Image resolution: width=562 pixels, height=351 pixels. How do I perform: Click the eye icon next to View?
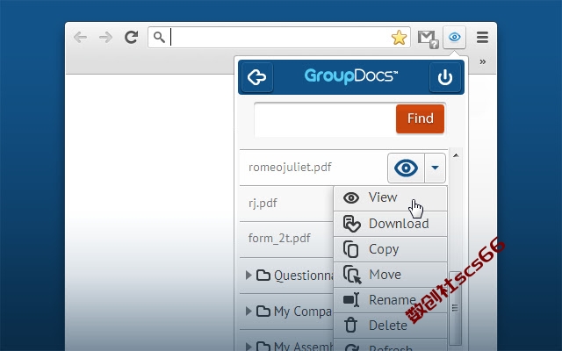[x=351, y=197]
